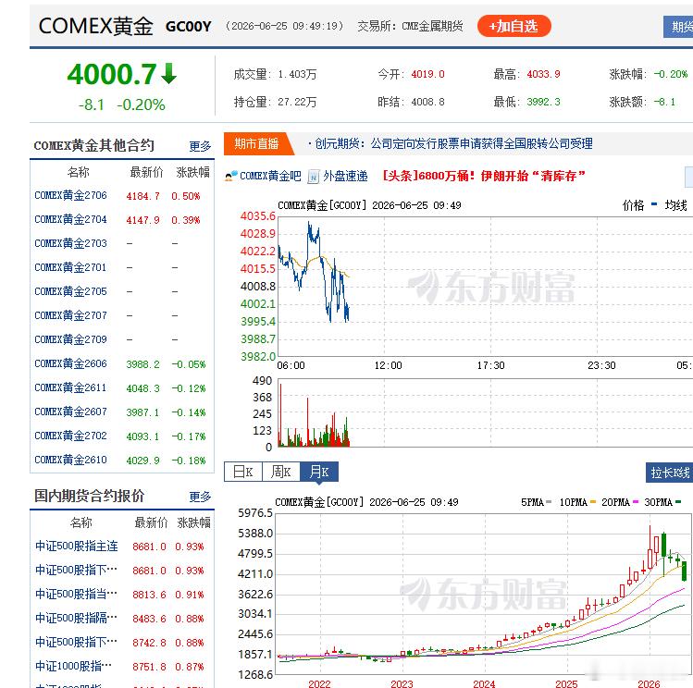Click the COMEX黄金吧 forum icon

click(x=231, y=177)
